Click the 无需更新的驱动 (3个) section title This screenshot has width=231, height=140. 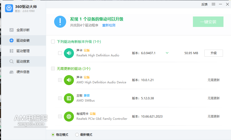point(74,69)
